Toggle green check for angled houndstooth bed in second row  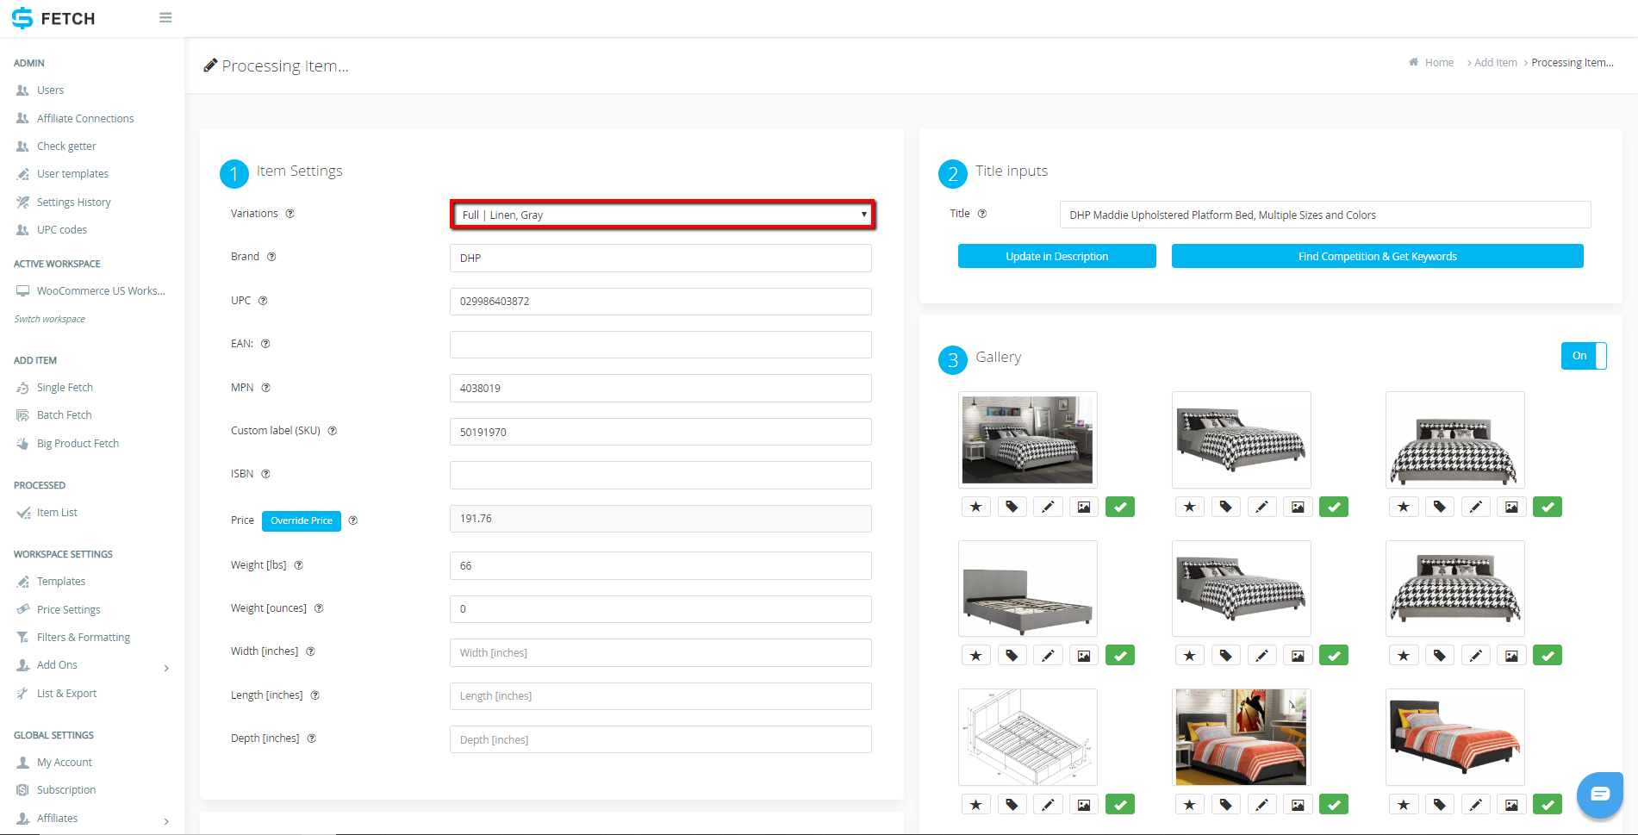coord(1334,656)
